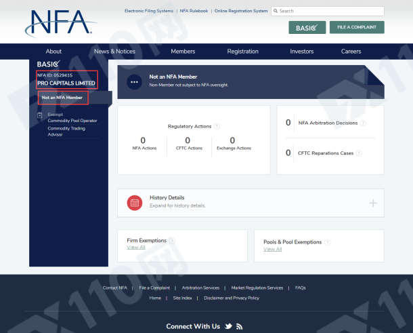Click Exchange Actions count
Viewport: 413px width, 333px height.
pyautogui.click(x=232, y=140)
